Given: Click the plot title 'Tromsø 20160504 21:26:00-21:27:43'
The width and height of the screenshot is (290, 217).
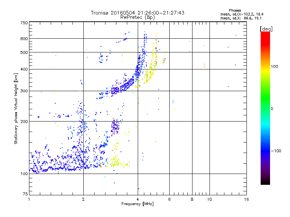Looking at the screenshot, I should [x=137, y=13].
